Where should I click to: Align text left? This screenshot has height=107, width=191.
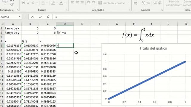72,3
